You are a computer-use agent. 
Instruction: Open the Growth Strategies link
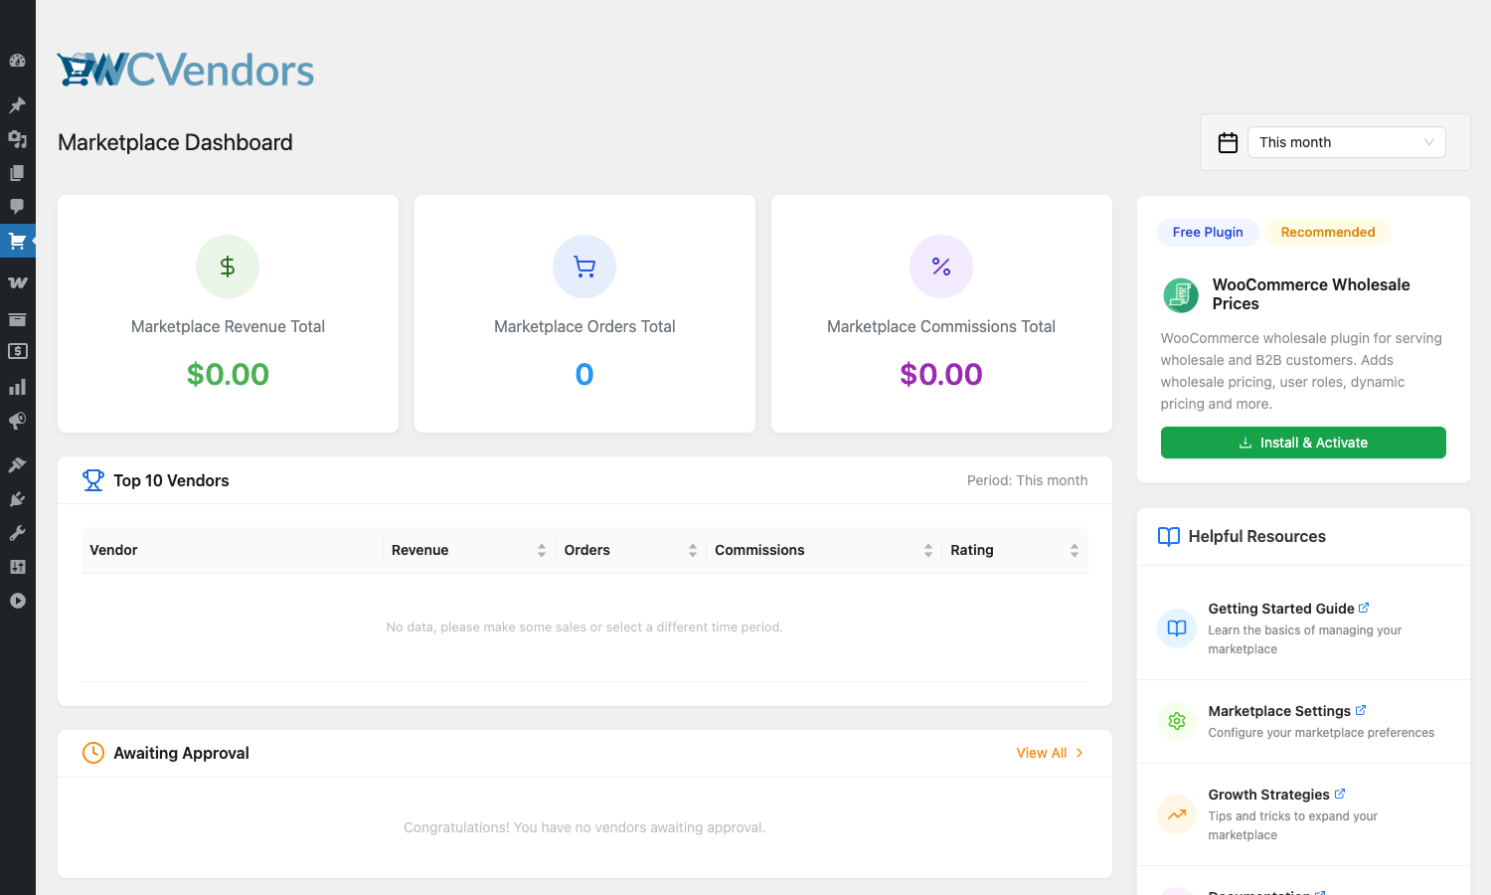click(x=1276, y=795)
